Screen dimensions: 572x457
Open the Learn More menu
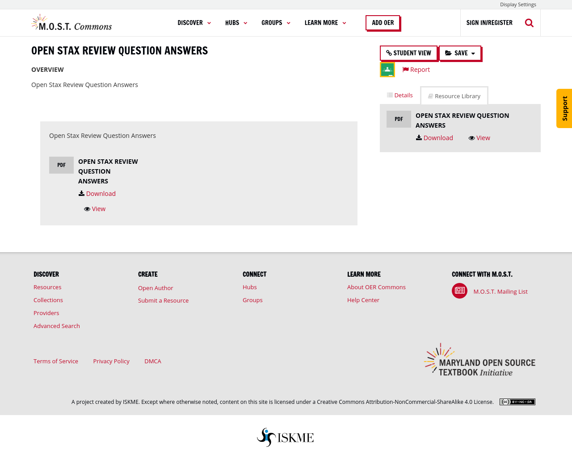[325, 23]
